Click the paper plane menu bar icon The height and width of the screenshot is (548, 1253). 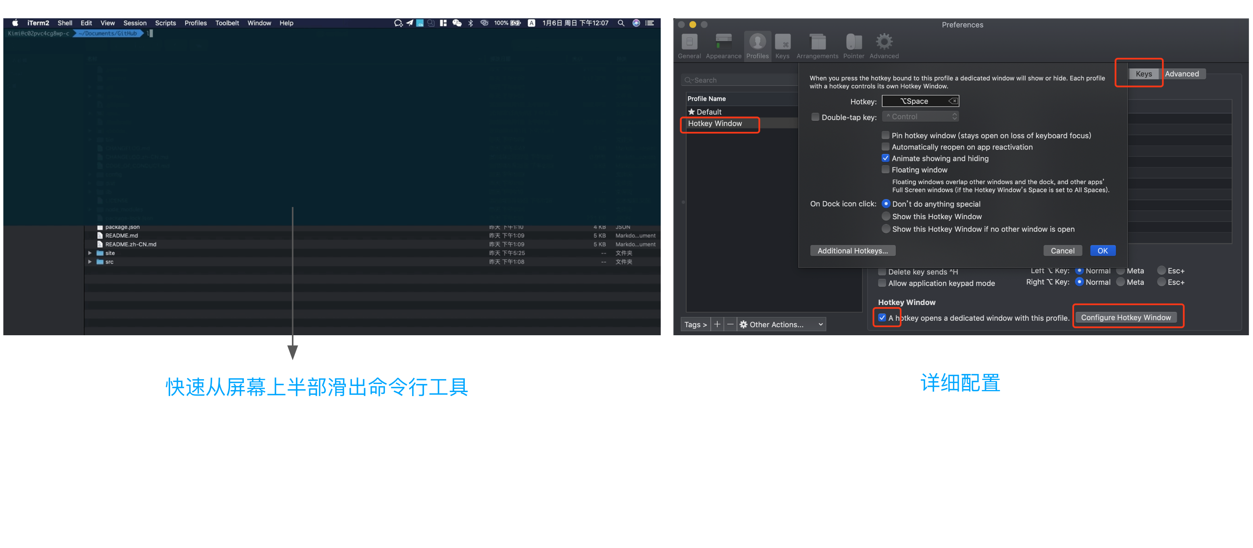click(409, 23)
